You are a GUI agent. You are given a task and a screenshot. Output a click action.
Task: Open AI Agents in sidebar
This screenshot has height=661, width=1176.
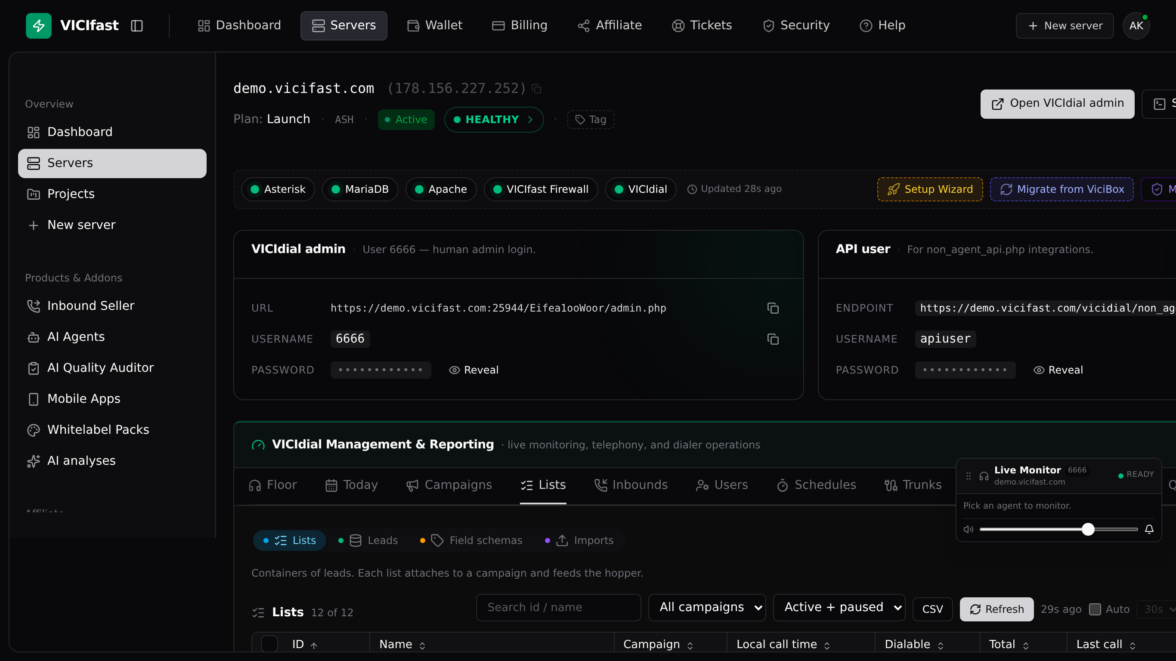click(112, 337)
